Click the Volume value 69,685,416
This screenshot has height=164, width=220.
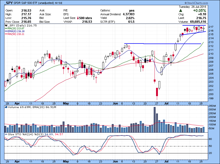coord(198,22)
